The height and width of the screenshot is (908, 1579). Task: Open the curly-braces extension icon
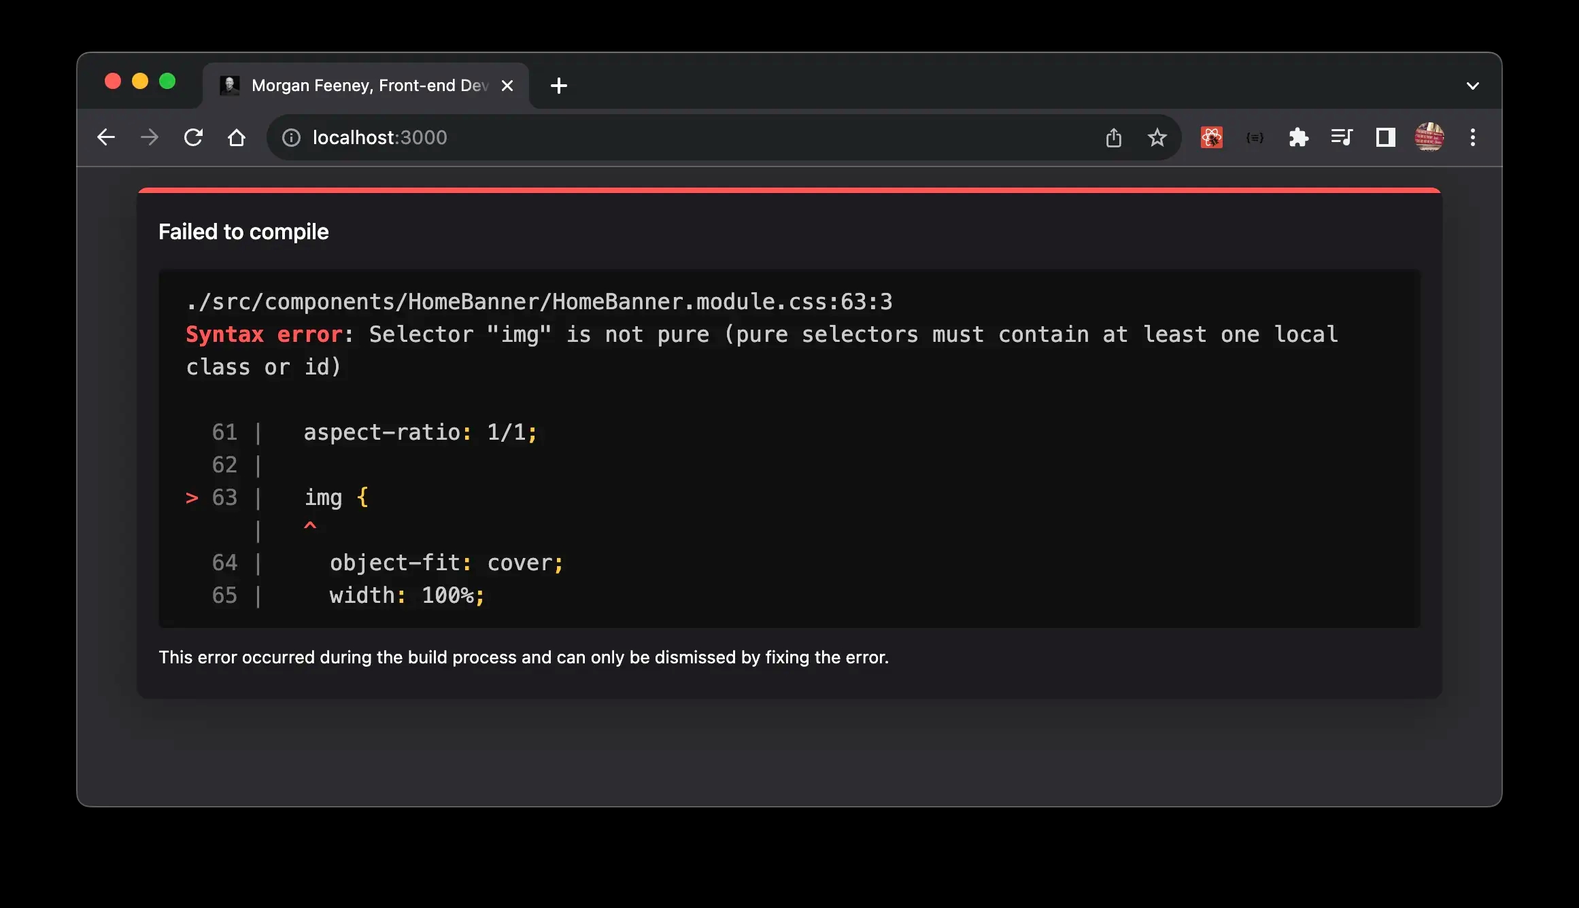[x=1255, y=138]
